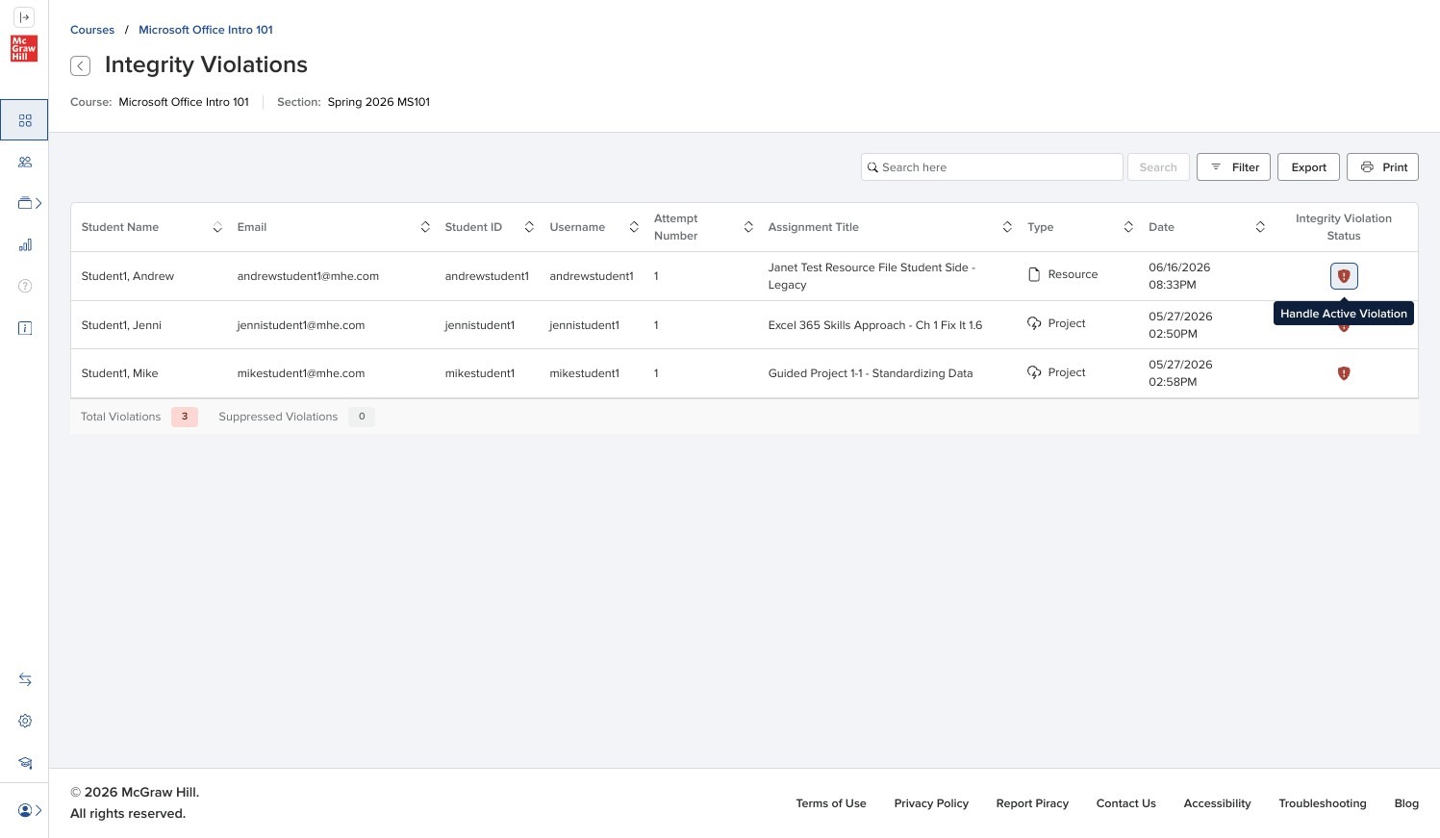Viewport: 1440px width, 838px height.
Task: Sort table by Username column
Action: click(x=634, y=227)
